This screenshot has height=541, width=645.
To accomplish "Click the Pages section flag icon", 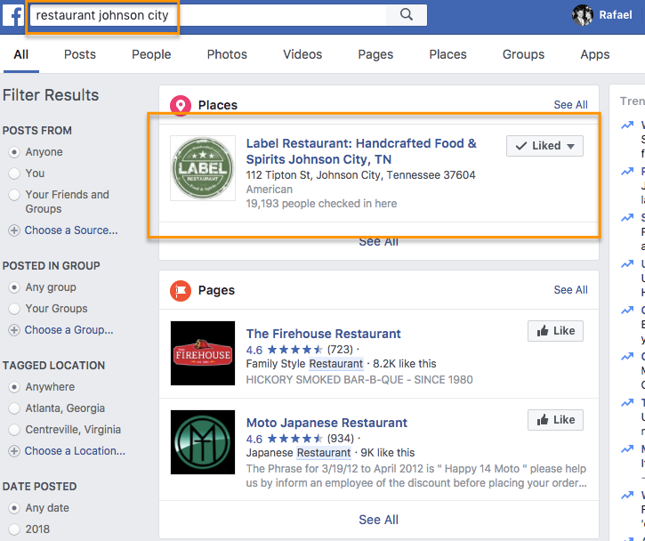I will [181, 290].
